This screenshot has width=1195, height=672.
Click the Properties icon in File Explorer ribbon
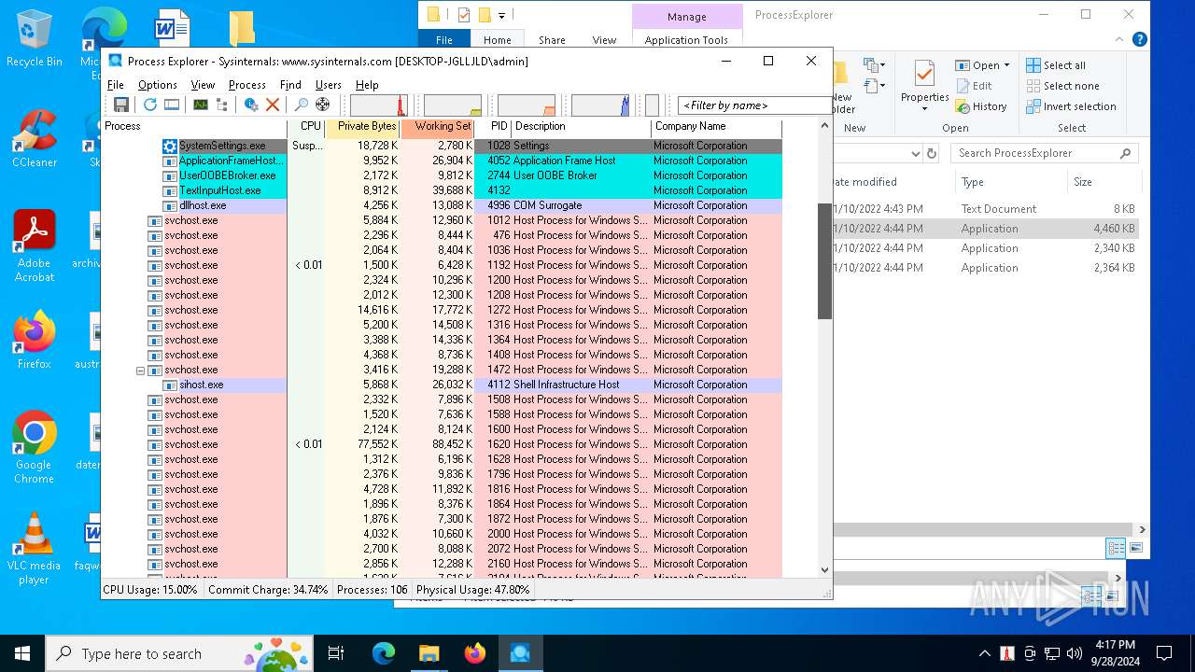tap(924, 75)
